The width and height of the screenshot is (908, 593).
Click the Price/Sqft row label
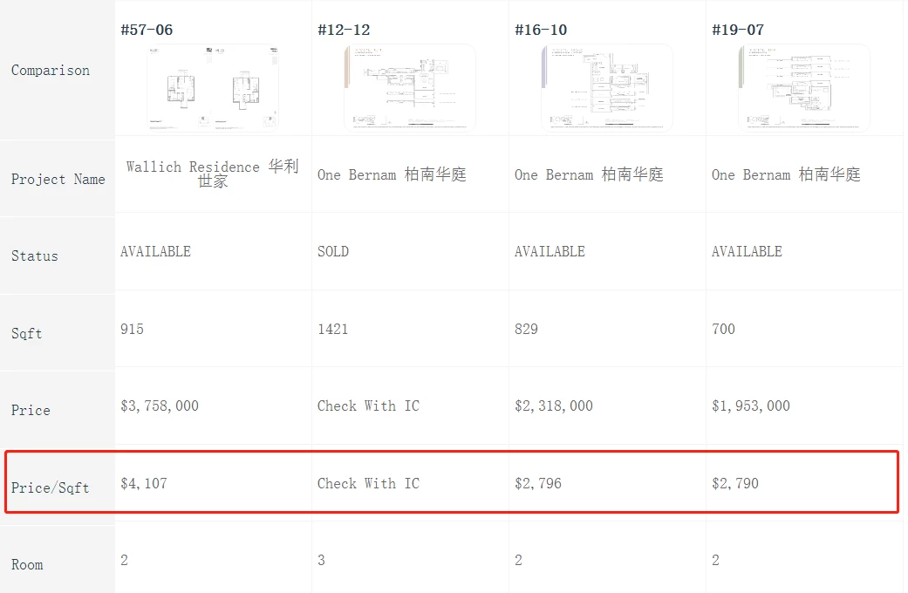51,487
